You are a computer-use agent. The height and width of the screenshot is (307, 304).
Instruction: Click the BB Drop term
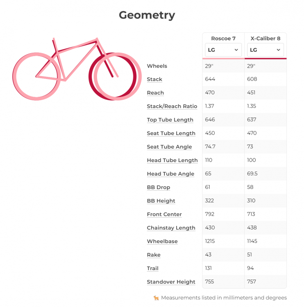(x=159, y=187)
